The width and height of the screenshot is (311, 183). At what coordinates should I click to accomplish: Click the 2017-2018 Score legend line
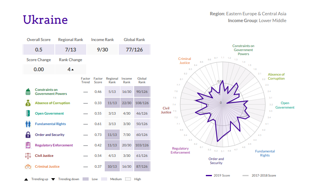(x=246, y=176)
